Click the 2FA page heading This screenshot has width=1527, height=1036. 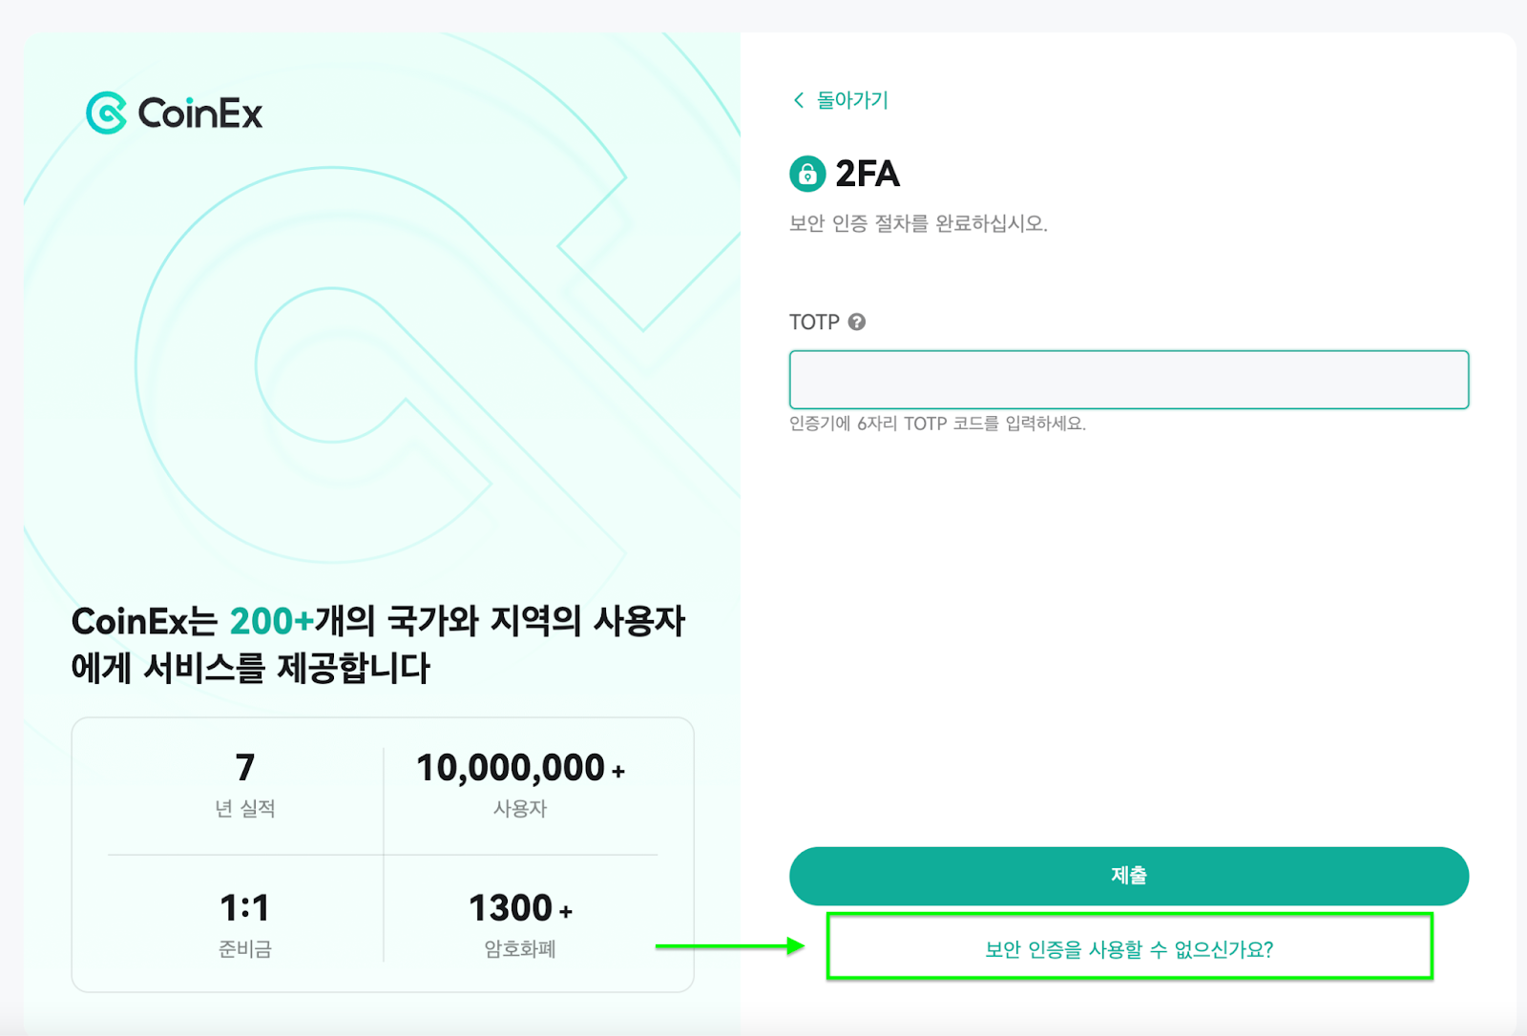point(867,174)
